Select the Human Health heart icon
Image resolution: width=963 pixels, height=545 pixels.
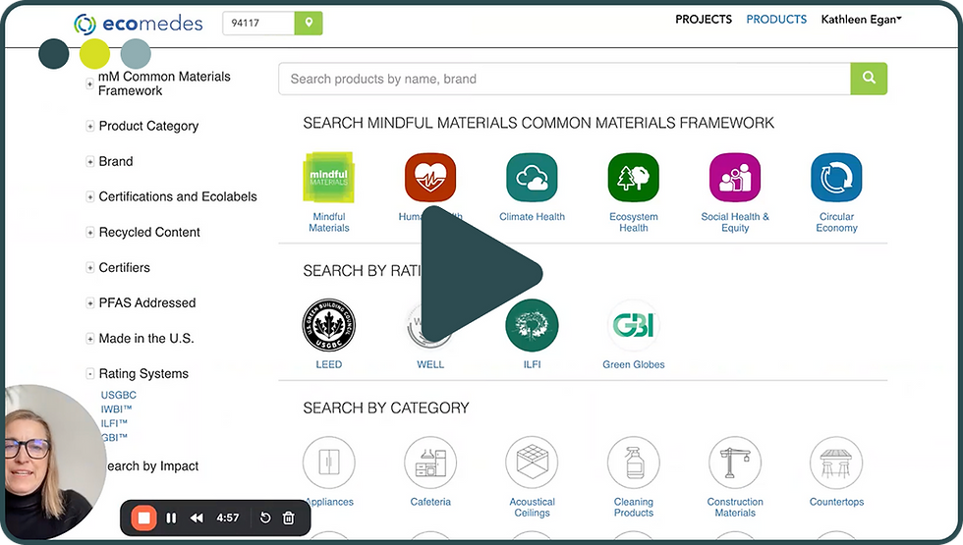coord(430,178)
